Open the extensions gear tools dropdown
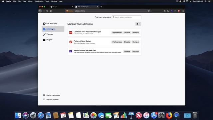The width and height of the screenshot is (213, 120). [138, 24]
